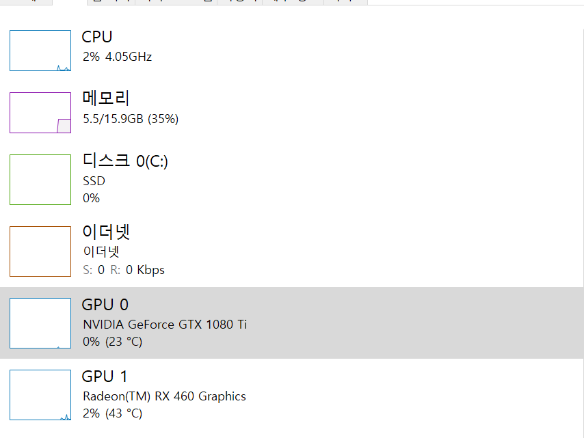
Task: Click the 5.5/15.9GB (35%) memory reading
Action: [x=131, y=119]
